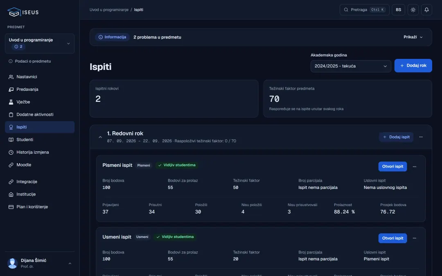The image size is (442, 276).
Task: Click Dodaj ispit button
Action: coord(396,137)
